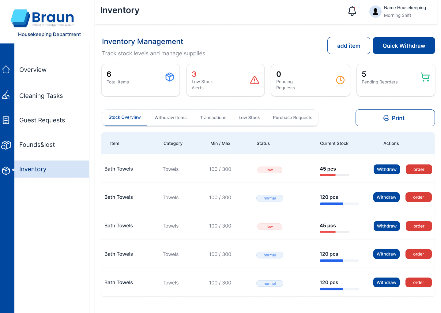Click the Actions column header

coord(391,143)
